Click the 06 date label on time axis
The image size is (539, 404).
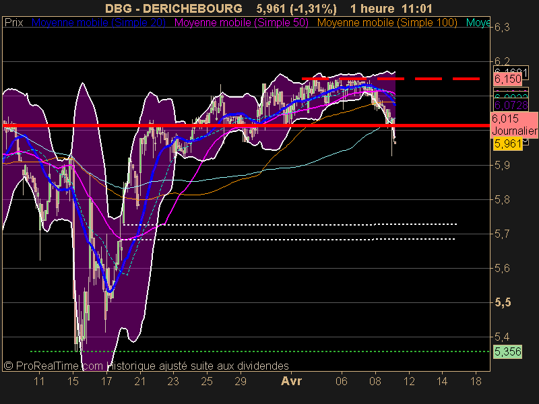(x=342, y=381)
